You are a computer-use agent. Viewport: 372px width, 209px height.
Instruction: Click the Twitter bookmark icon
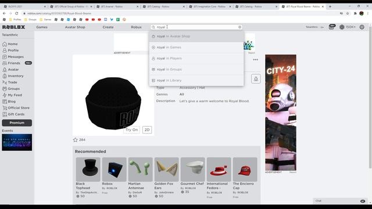[x=112, y=19]
